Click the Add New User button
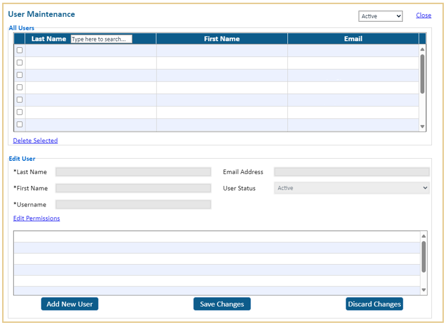Screen dimensions: 446x325 pos(69,304)
